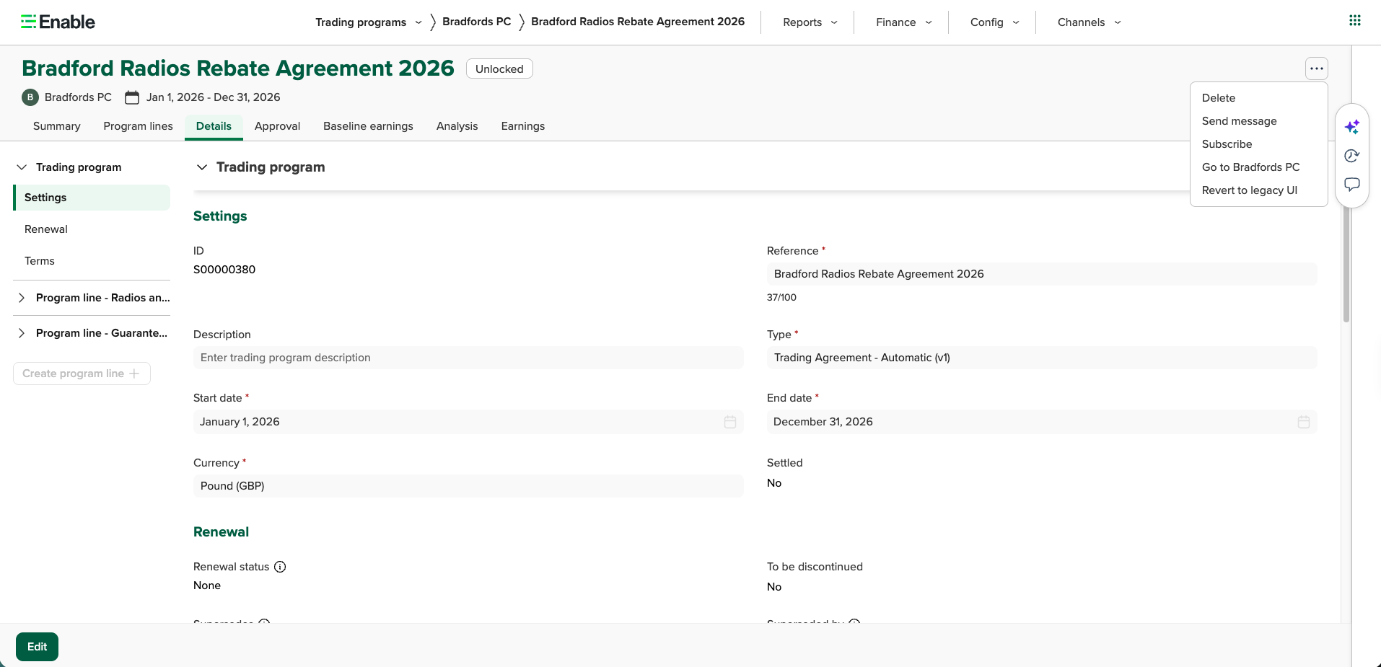Click the plus icon on Create program line
The width and height of the screenshot is (1381, 667).
134,374
